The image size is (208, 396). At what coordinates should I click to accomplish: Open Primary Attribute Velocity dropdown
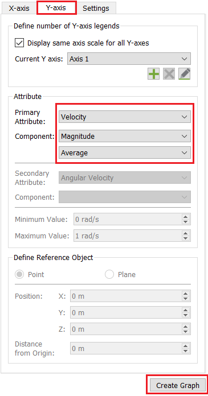[x=125, y=117]
